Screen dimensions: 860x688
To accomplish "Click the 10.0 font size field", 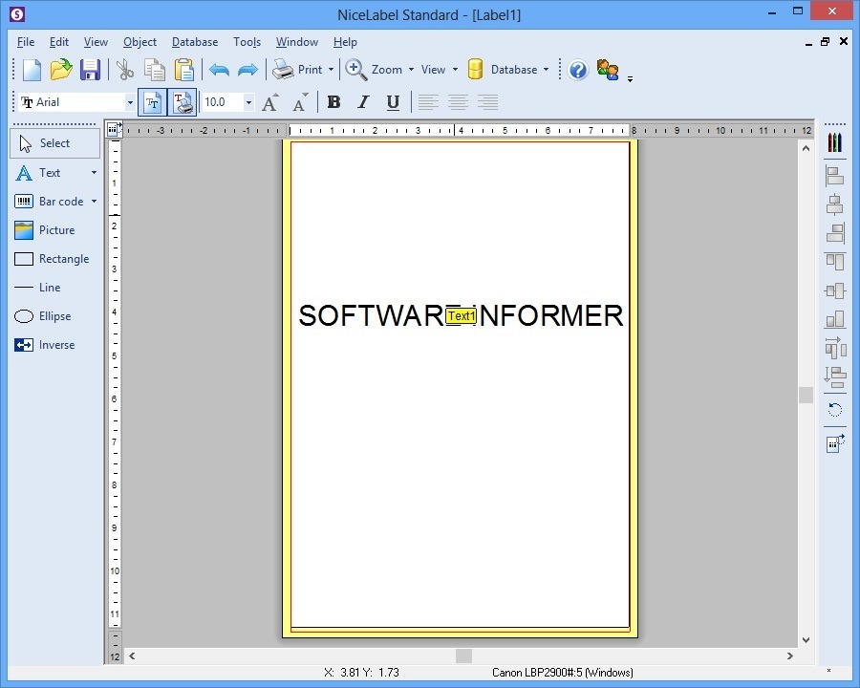I will [x=222, y=102].
